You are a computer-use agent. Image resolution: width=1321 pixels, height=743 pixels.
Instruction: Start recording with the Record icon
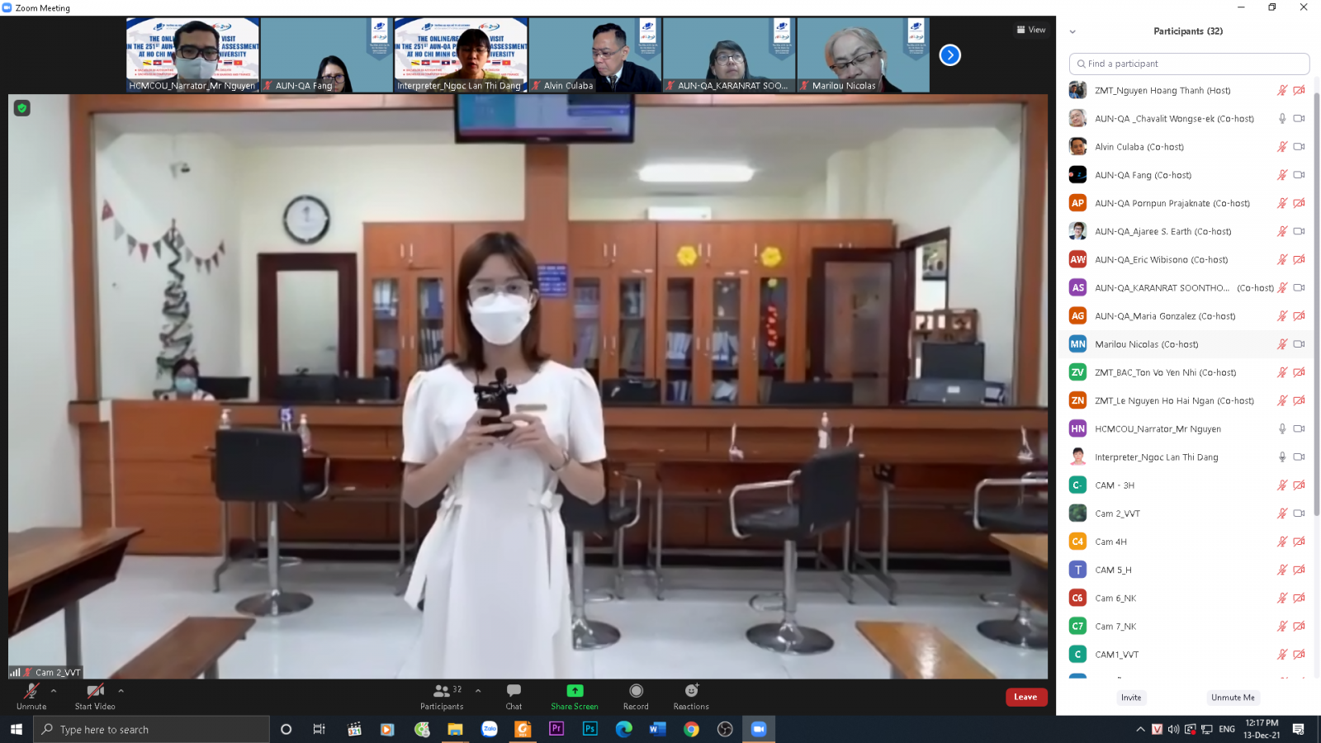636,691
